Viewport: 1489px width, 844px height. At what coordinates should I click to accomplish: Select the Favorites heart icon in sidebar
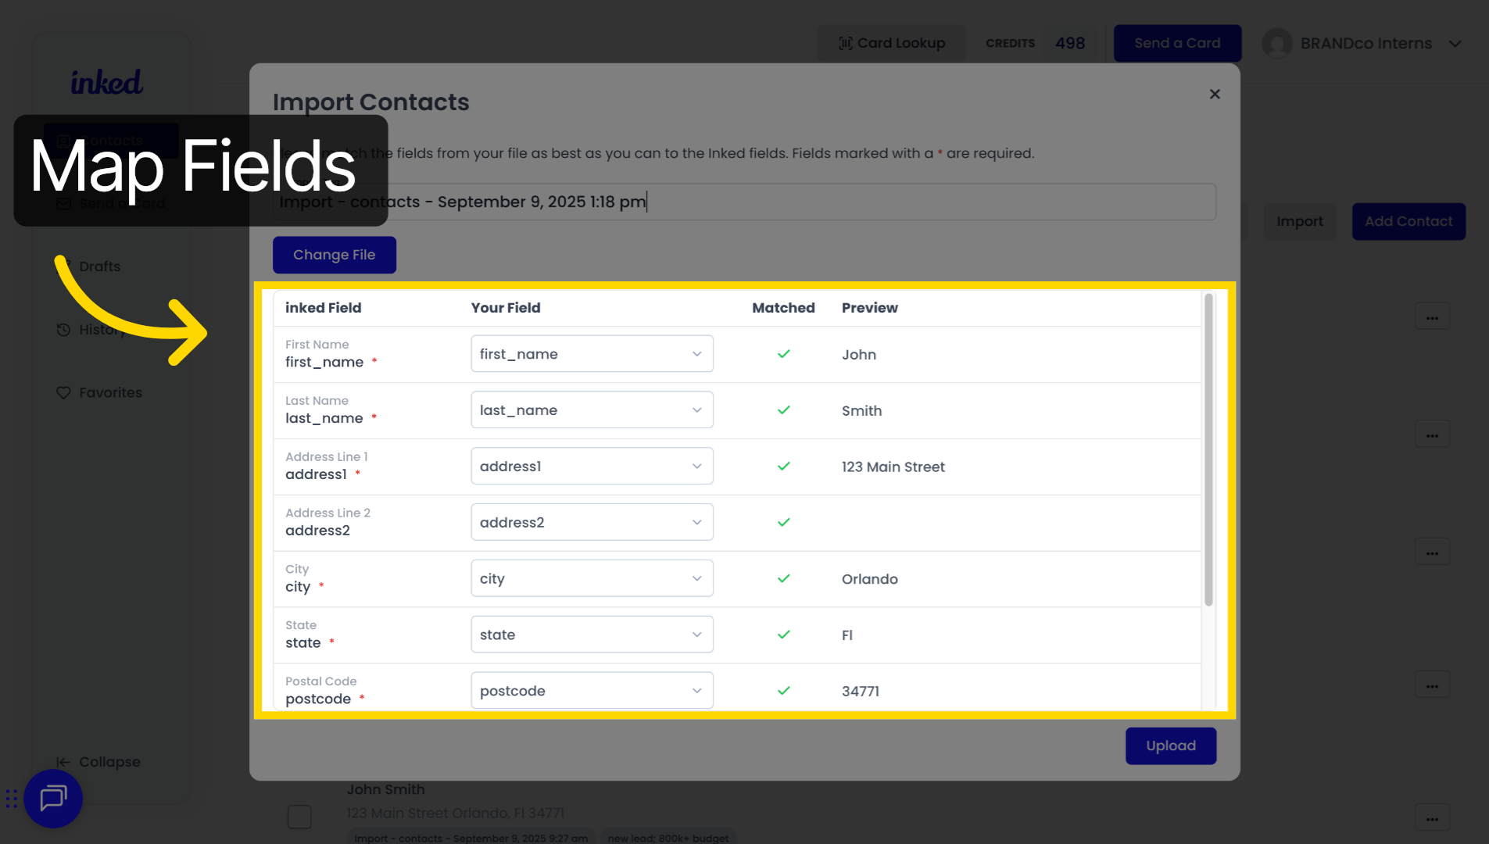63,392
